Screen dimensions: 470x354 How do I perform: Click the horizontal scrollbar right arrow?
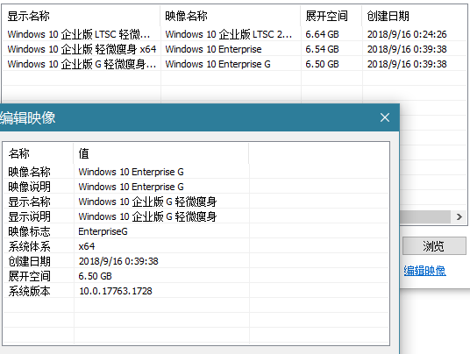(459, 216)
